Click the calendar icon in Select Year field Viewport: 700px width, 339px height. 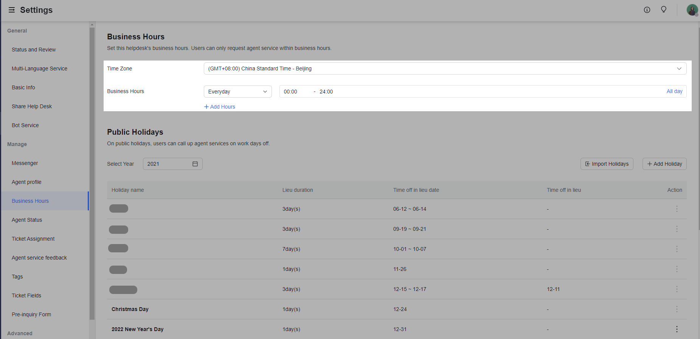(x=195, y=164)
